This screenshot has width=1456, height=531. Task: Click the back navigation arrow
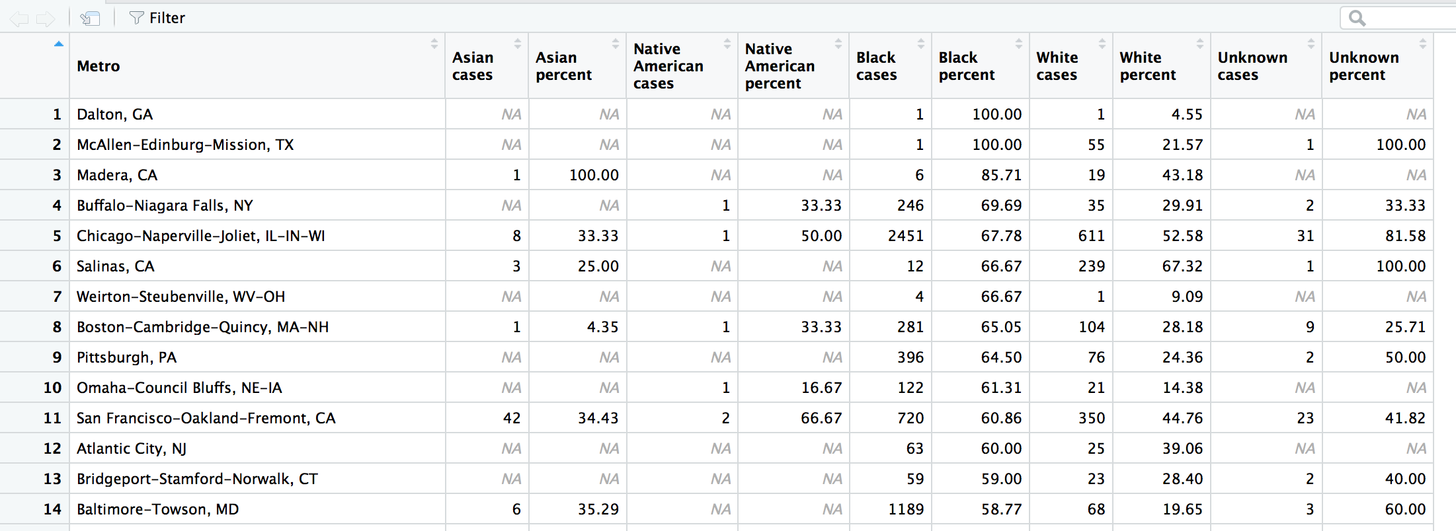(x=19, y=18)
